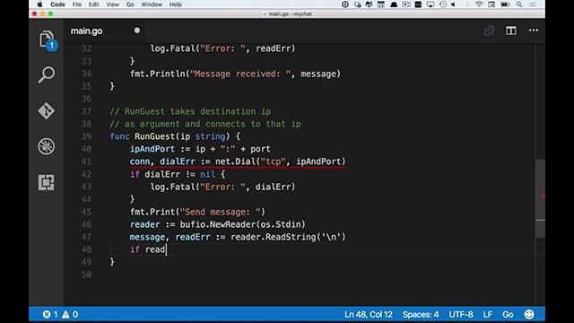Open the feedback smiley in the status bar
The height and width of the screenshot is (323, 574).
pos(529,314)
